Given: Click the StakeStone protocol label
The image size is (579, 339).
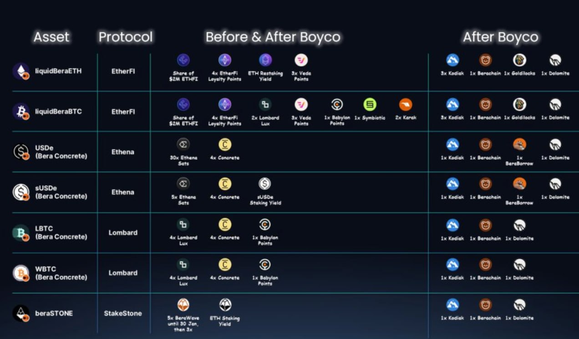Looking at the screenshot, I should tap(123, 313).
